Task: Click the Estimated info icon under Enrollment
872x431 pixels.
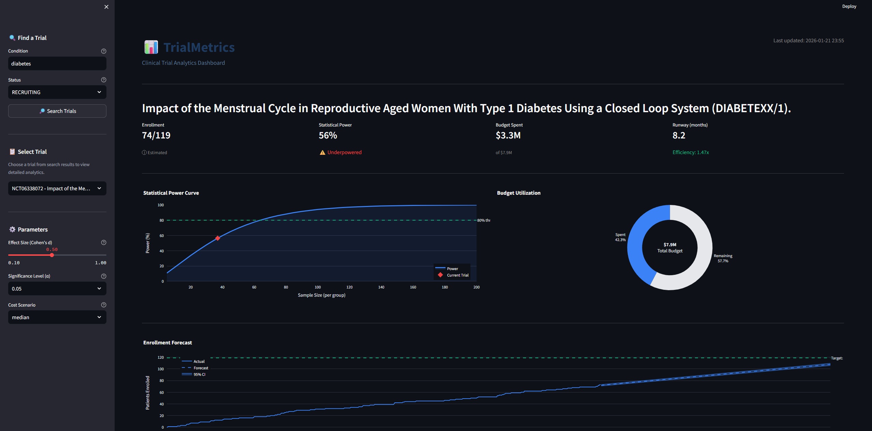Action: 144,152
